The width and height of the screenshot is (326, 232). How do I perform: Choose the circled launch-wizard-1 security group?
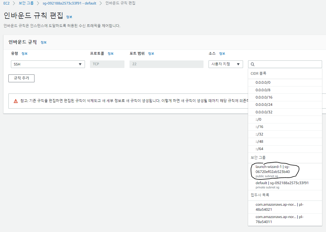pyautogui.click(x=275, y=171)
